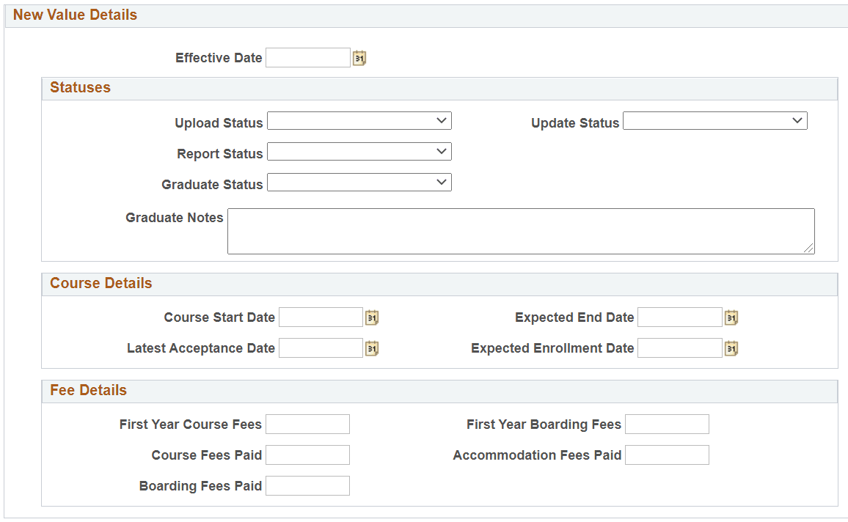Click the Statuses section header

(x=81, y=88)
